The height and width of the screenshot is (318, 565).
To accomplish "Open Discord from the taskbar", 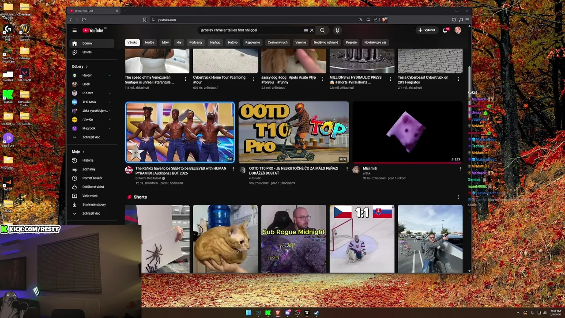I will click(287, 313).
